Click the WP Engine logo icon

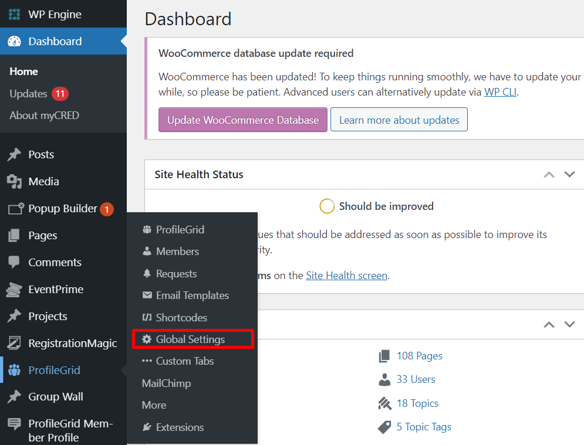14,13
